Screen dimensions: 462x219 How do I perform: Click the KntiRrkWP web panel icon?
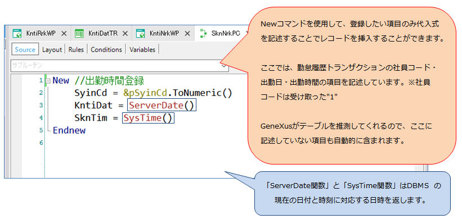point(17,34)
